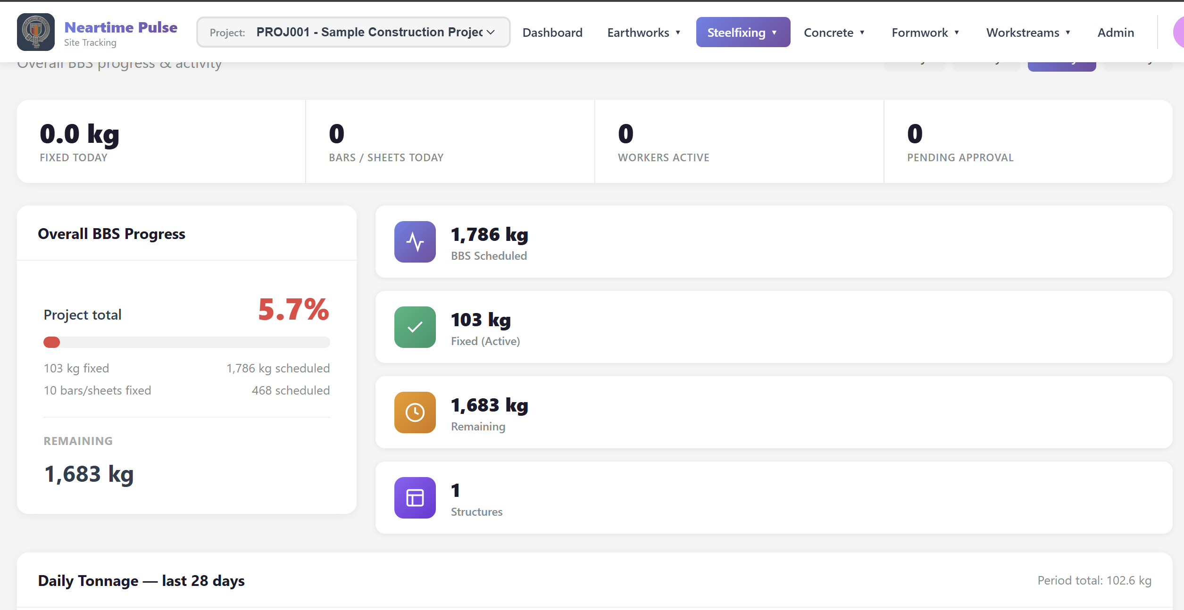Open the Admin section

[1115, 32]
